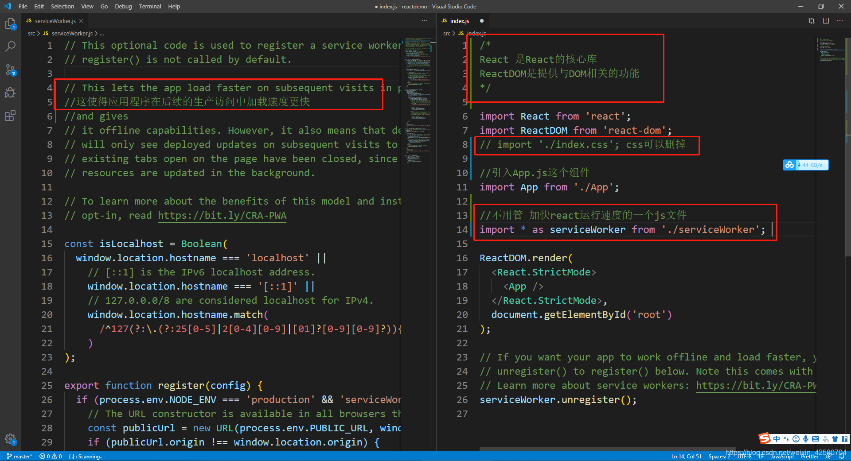Click the VS Code logo icon
851x461 pixels.
[8, 6]
